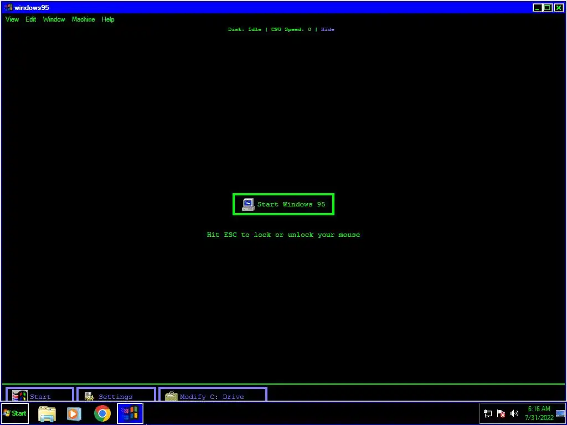The image size is (567, 425).
Task: Click the windows95 title bar icon
Action: [8, 8]
